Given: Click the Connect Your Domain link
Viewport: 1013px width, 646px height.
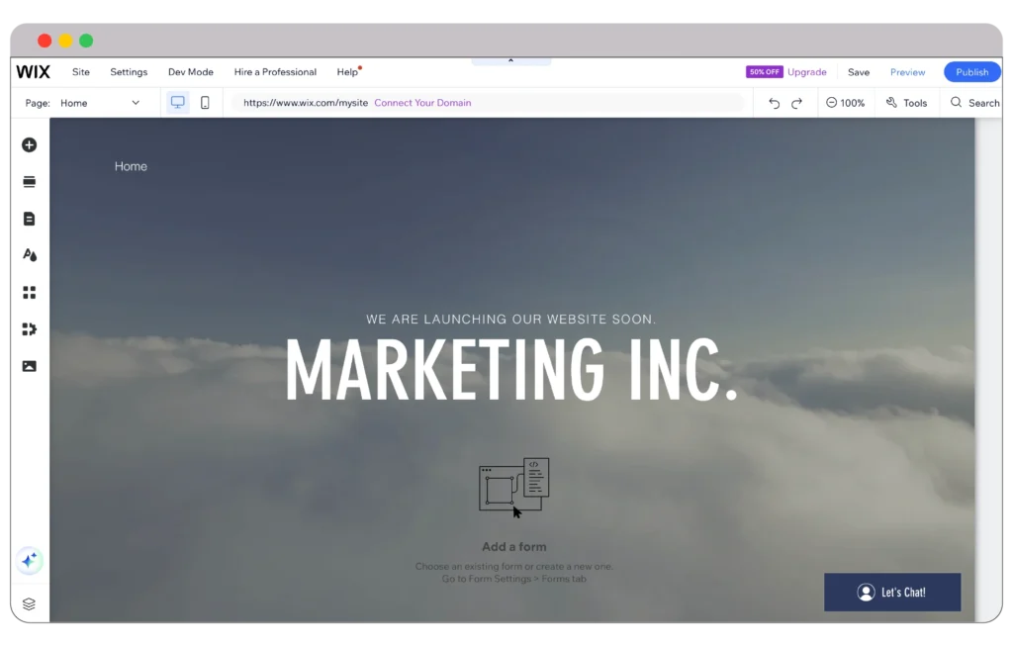Looking at the screenshot, I should pyautogui.click(x=422, y=102).
